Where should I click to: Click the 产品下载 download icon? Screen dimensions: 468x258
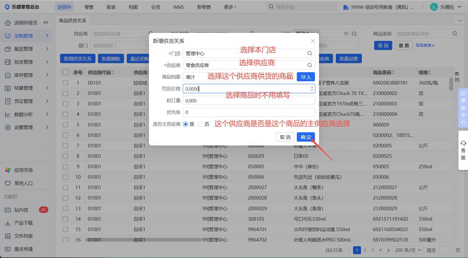(x=8, y=223)
